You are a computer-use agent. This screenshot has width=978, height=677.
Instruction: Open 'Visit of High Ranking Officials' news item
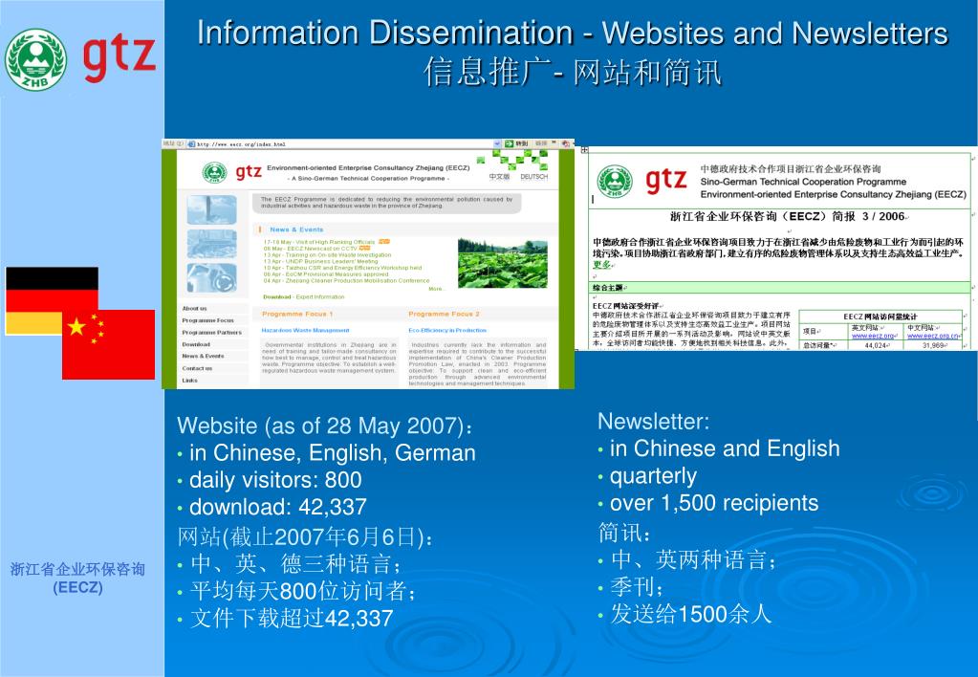[319, 242]
